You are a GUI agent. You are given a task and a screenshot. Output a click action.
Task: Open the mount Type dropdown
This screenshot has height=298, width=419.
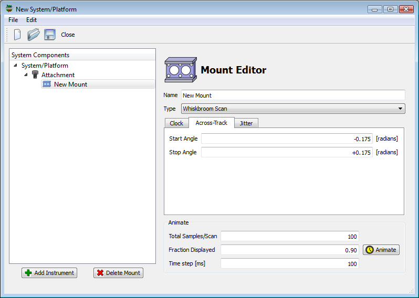[293, 109]
